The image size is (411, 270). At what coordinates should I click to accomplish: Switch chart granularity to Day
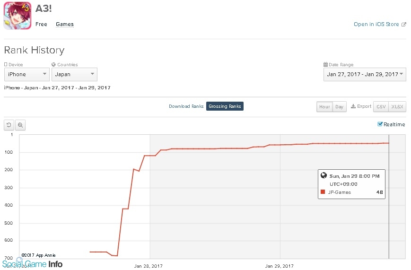click(x=340, y=107)
